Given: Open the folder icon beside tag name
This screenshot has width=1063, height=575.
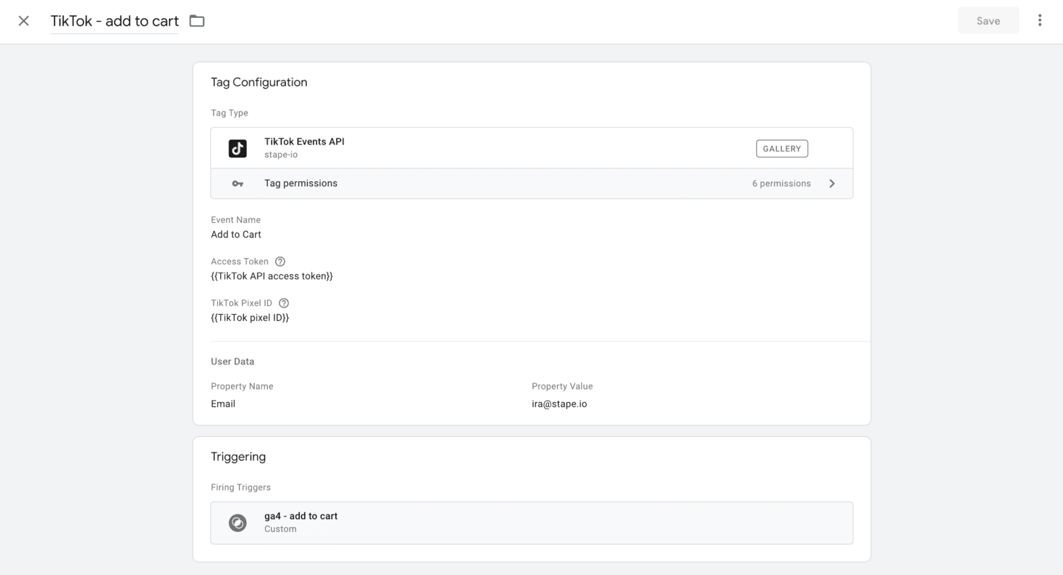Looking at the screenshot, I should pos(197,21).
